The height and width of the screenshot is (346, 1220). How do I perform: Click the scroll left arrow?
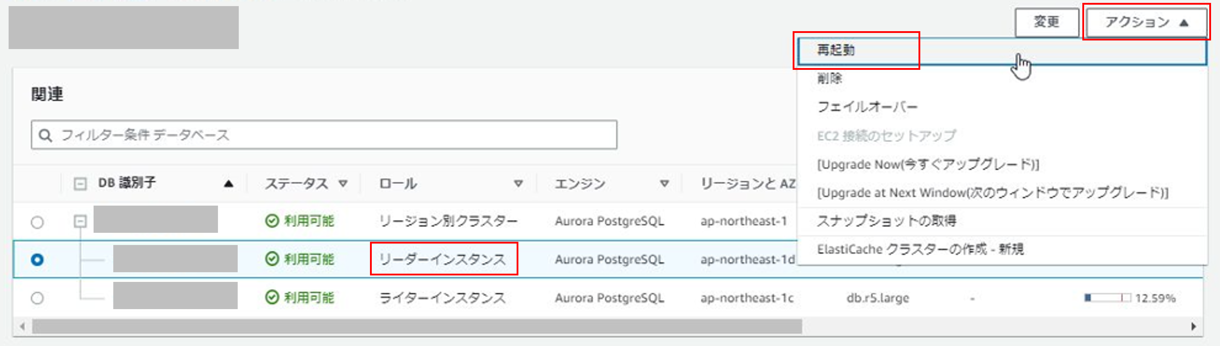(x=22, y=327)
